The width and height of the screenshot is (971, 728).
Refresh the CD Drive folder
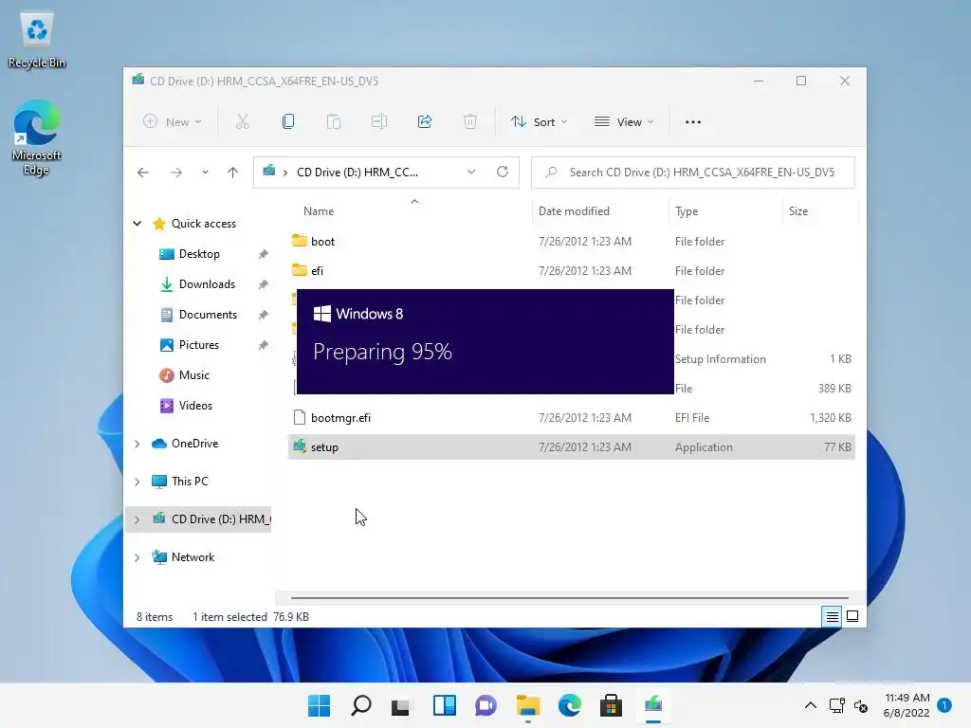pos(503,173)
